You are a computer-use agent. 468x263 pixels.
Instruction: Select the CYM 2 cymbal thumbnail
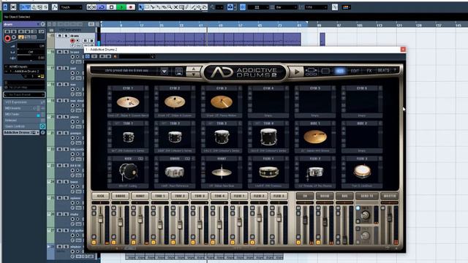point(175,102)
